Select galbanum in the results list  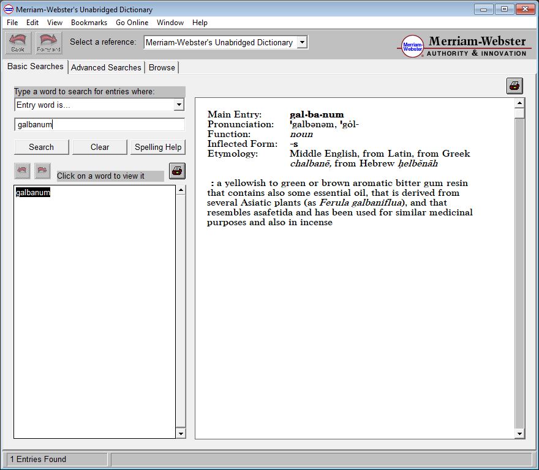pyautogui.click(x=33, y=192)
